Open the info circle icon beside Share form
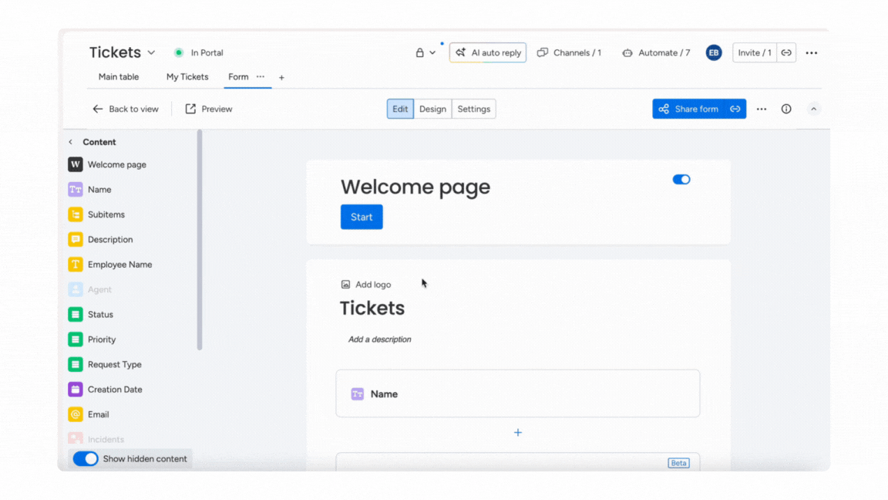This screenshot has width=888, height=500. [x=786, y=109]
